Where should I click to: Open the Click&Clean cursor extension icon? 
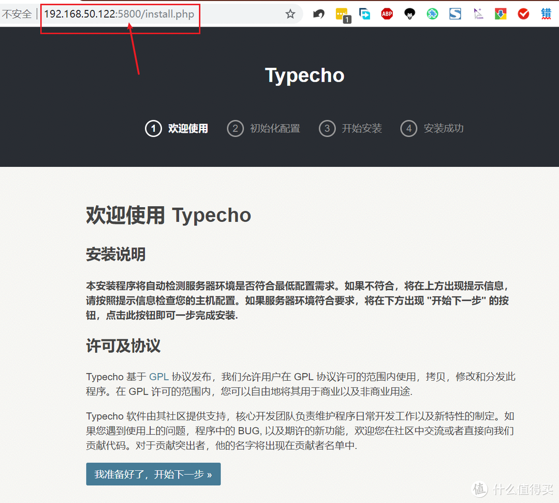point(478,14)
